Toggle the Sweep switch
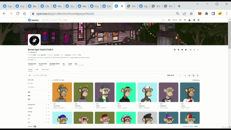This screenshot has height=130, width=231. coord(35,126)
